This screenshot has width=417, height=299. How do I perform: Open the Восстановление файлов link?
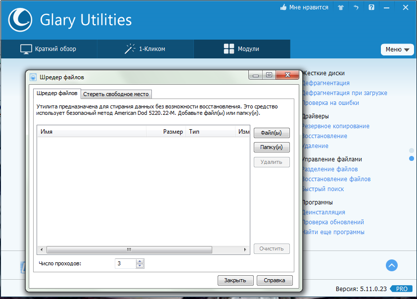tap(336, 179)
